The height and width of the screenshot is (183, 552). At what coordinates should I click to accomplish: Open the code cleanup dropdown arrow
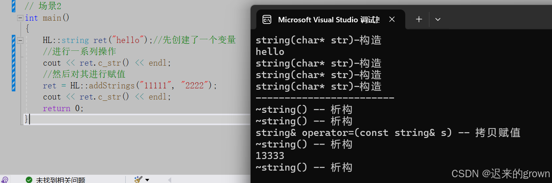click(147, 180)
